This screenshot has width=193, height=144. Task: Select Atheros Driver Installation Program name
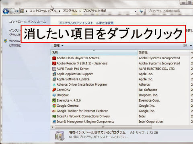point(82,85)
